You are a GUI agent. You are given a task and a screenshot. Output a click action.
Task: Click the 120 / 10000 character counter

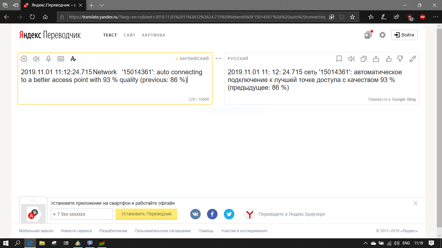199,99
